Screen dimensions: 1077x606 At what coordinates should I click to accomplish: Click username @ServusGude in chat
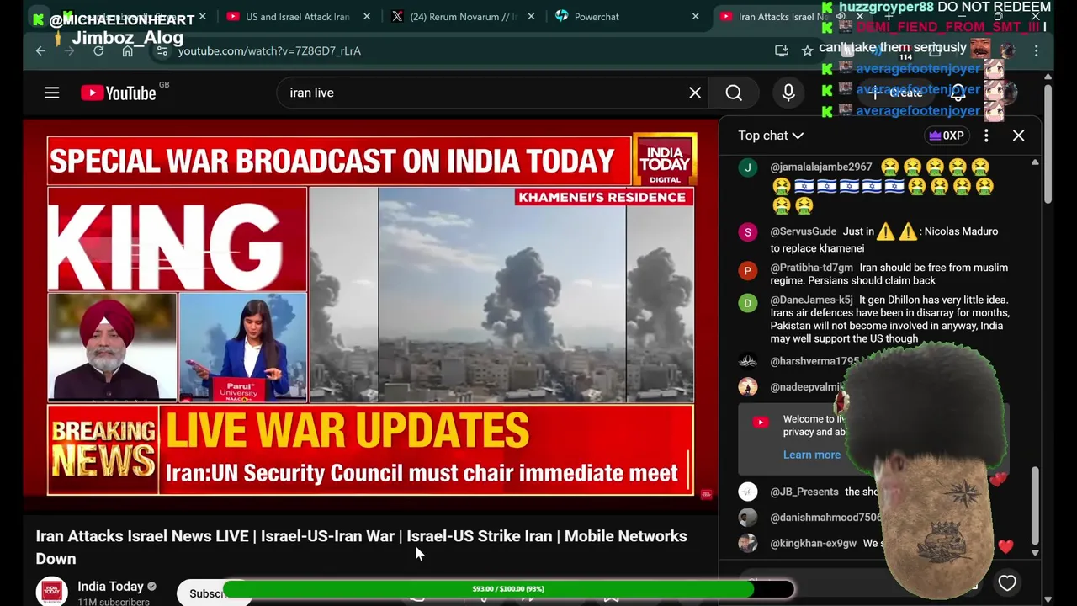pos(804,231)
